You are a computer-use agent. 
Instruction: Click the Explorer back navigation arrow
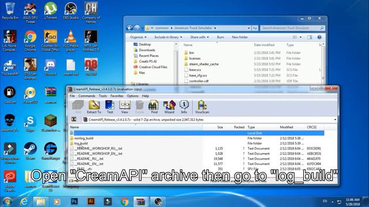pos(129,28)
